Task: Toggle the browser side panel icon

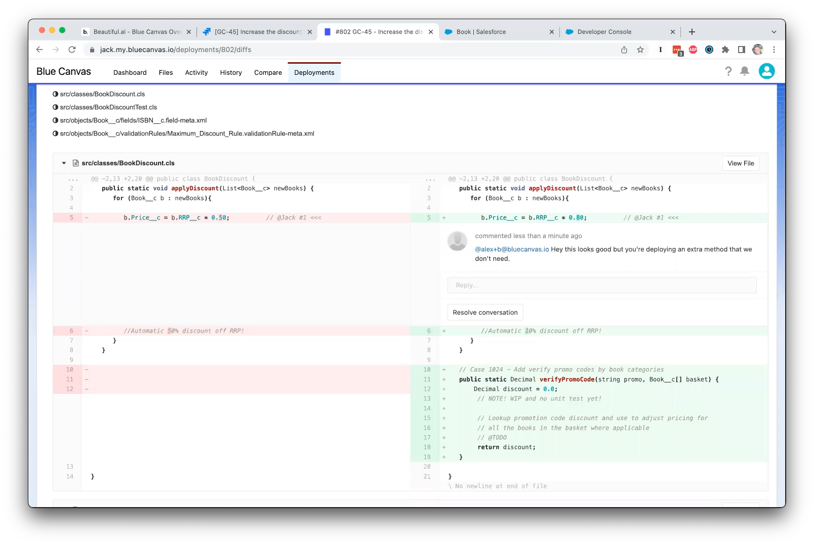Action: click(742, 50)
